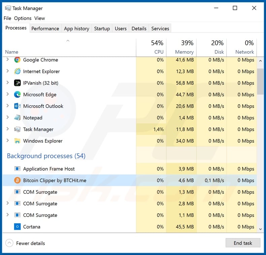Click the icon of the COM Surrogate using 1,1 MB
The width and height of the screenshot is (266, 255).
(x=17, y=215)
